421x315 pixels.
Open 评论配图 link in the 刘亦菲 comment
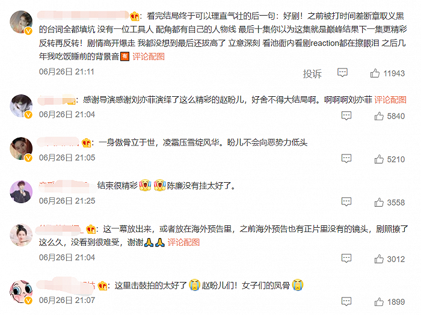390,100
